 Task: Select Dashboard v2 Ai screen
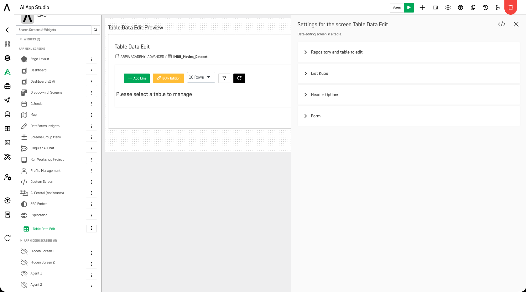pos(42,81)
